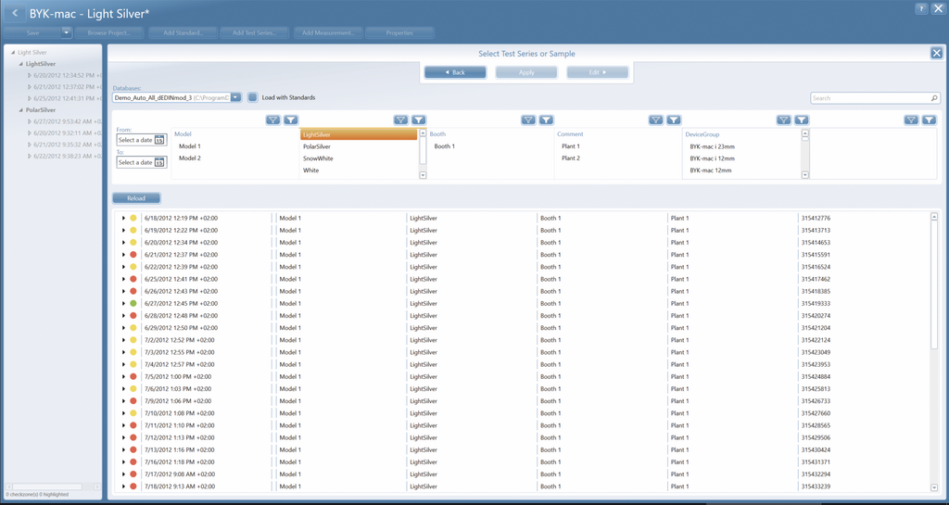The width and height of the screenshot is (949, 505).
Task: Select Model 1 in the Model filter list
Action: pyautogui.click(x=189, y=146)
